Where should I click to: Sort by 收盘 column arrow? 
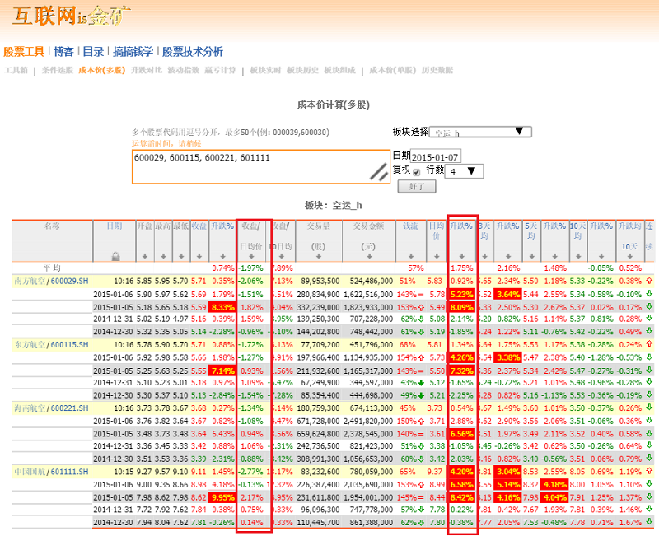(x=199, y=256)
